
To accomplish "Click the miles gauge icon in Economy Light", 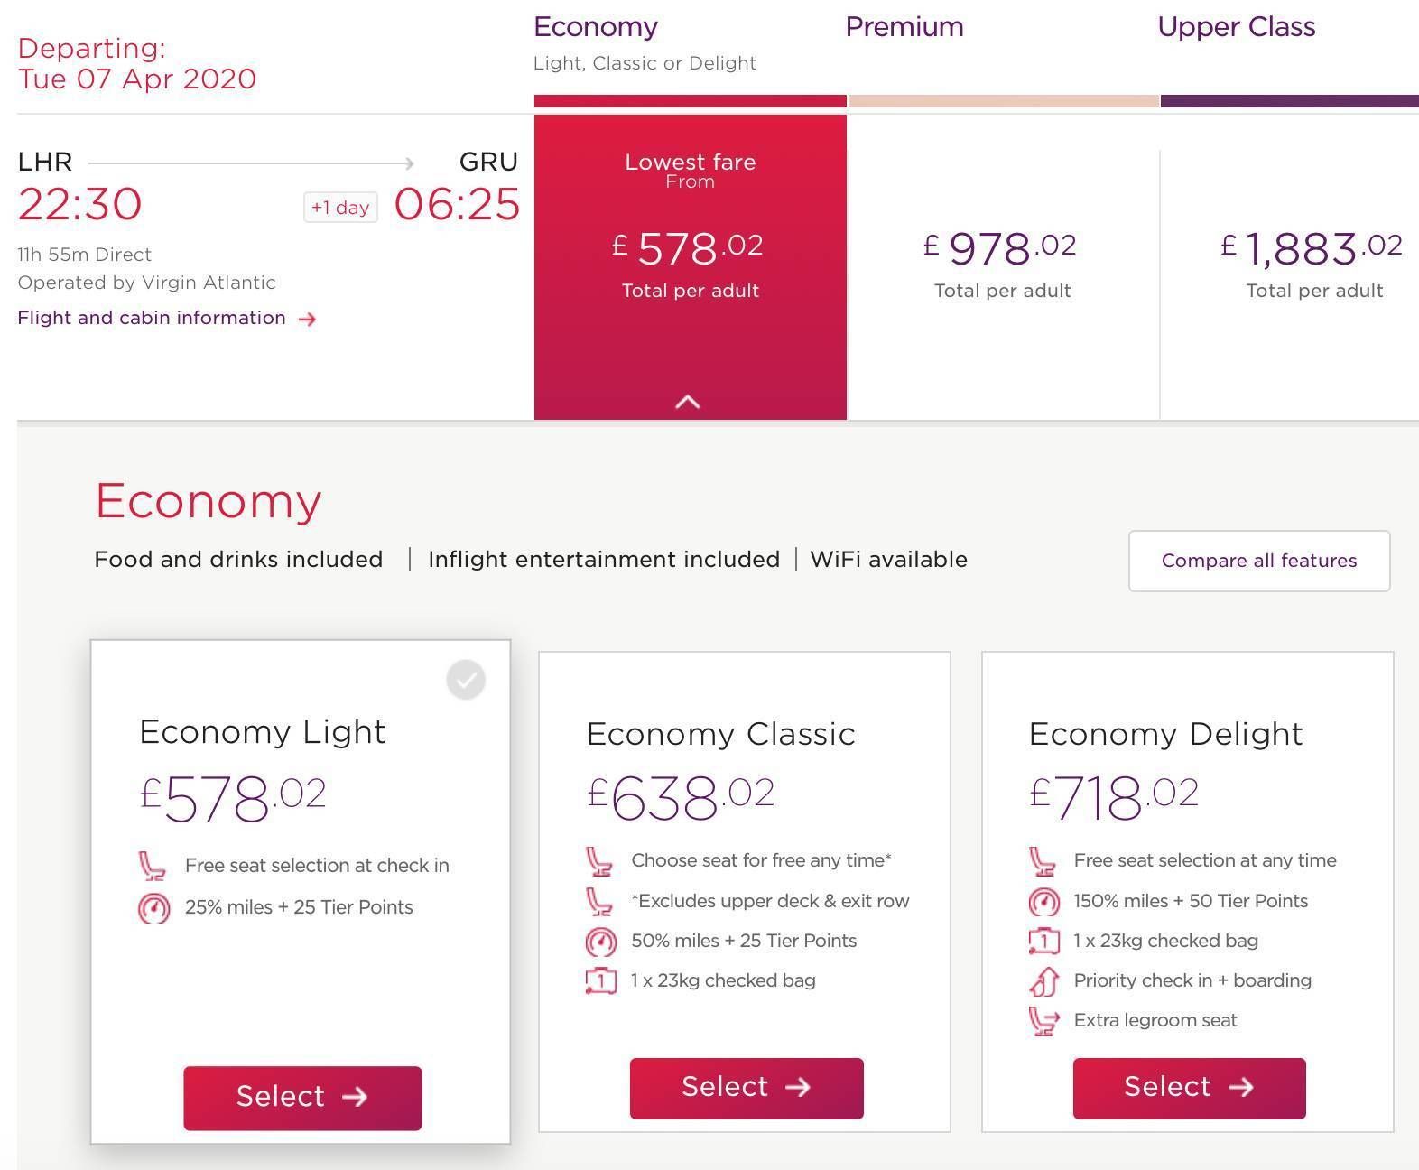I will pos(153,907).
